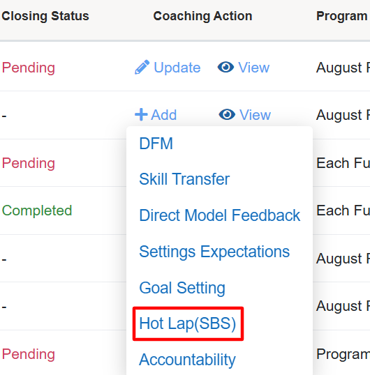
Task: Choose Accountability from the dropdown
Action: point(187,360)
